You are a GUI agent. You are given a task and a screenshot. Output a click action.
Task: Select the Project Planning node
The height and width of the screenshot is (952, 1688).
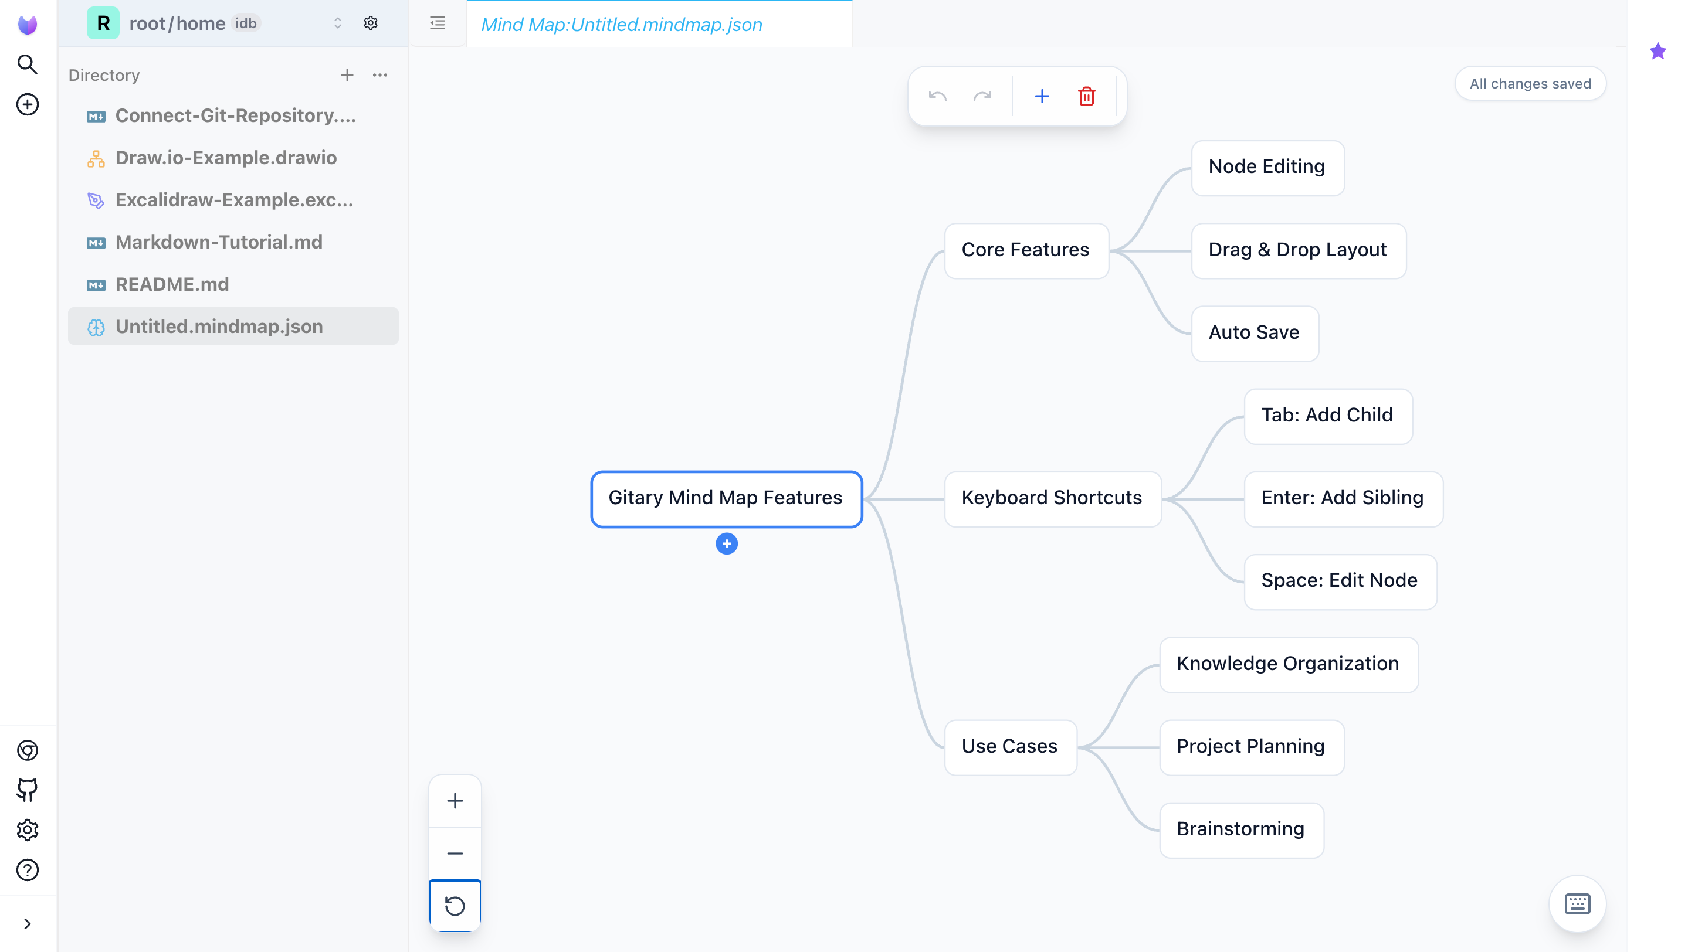pyautogui.click(x=1252, y=747)
